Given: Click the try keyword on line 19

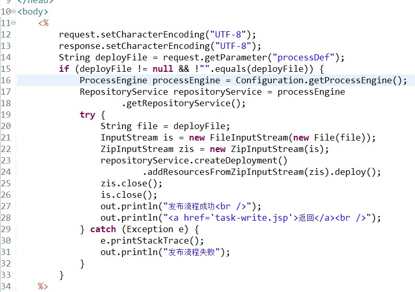Looking at the screenshot, I should pos(87,115).
